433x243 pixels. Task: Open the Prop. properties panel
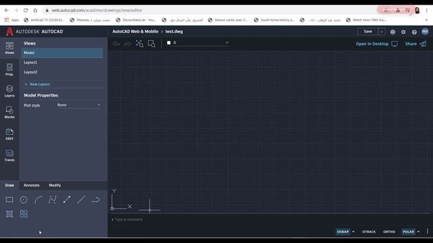9,70
